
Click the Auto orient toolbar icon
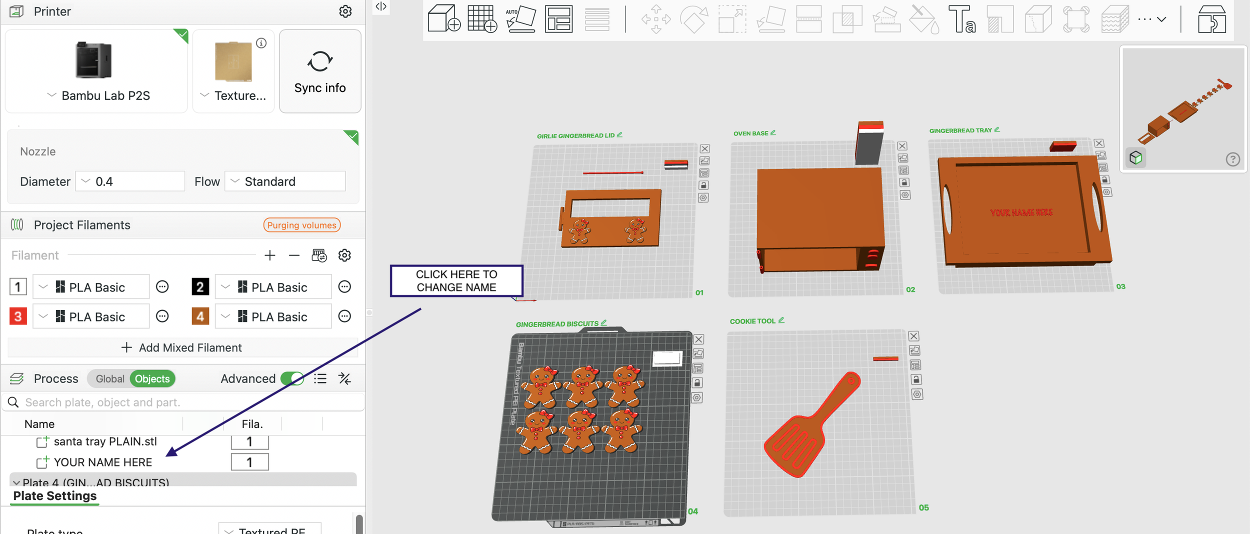pos(520,19)
